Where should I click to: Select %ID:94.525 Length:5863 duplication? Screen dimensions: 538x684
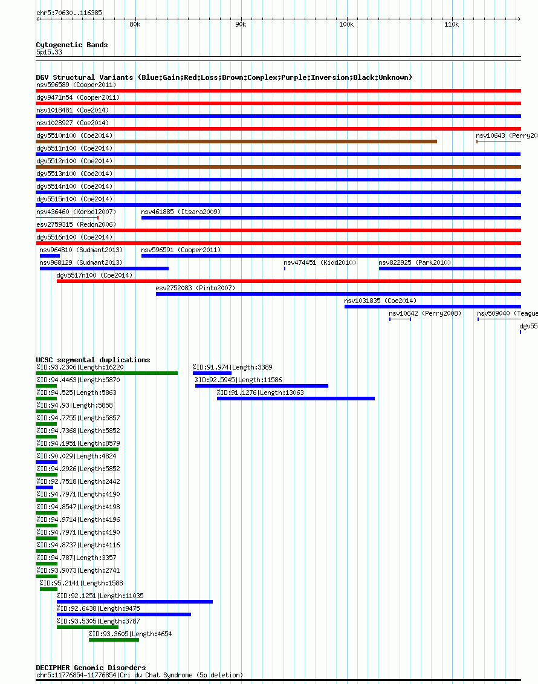(46, 399)
